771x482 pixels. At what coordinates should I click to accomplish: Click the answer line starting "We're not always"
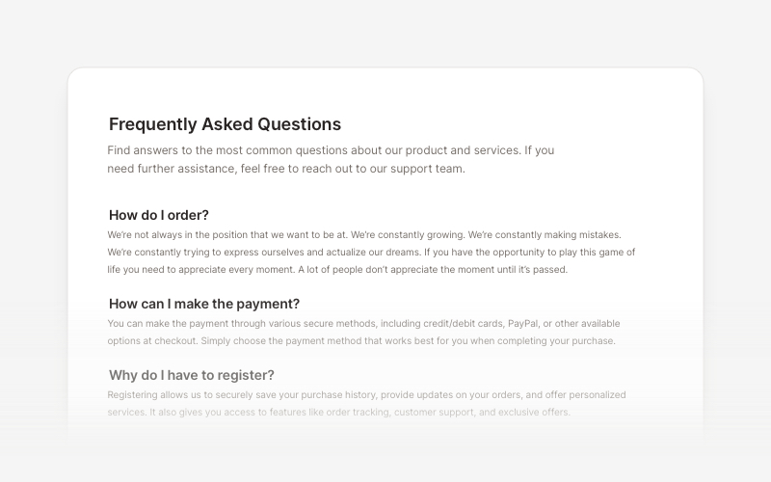click(x=364, y=234)
